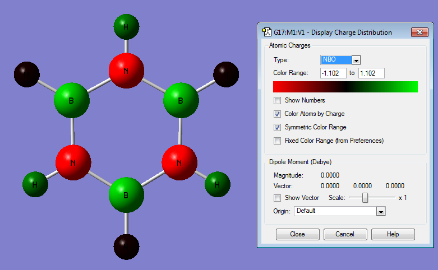Image resolution: width=438 pixels, height=270 pixels.
Task: Open the Type dropdown showing NBO
Action: click(x=356, y=60)
